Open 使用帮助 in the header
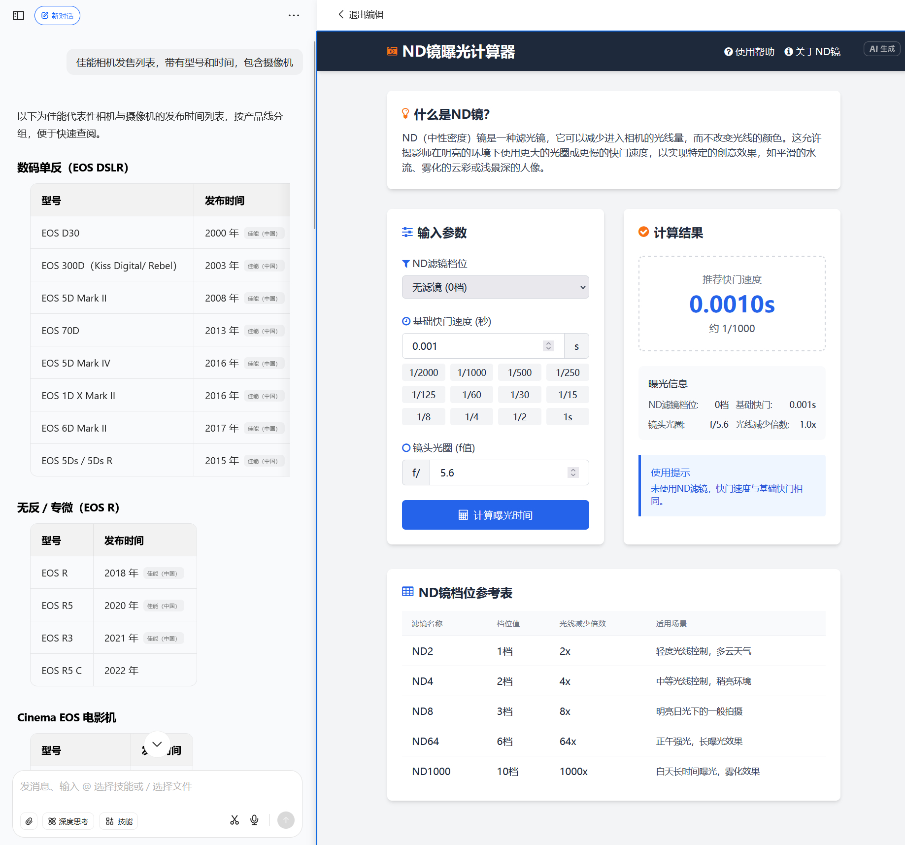The height and width of the screenshot is (845, 905). click(749, 52)
